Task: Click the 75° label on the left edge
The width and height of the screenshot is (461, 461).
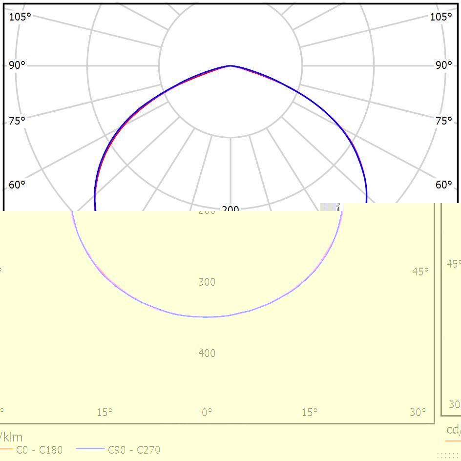Action: click(x=17, y=121)
